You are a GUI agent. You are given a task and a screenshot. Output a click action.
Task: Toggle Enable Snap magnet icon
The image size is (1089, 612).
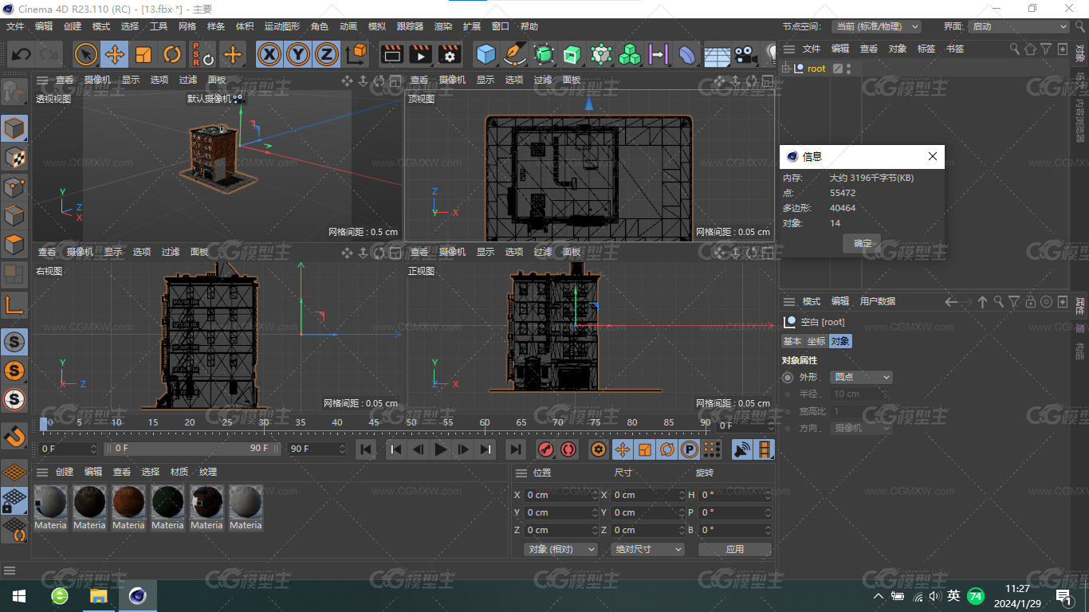[14, 435]
